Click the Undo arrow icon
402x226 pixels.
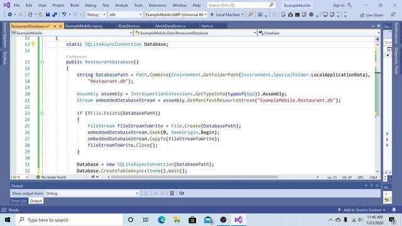coord(64,14)
